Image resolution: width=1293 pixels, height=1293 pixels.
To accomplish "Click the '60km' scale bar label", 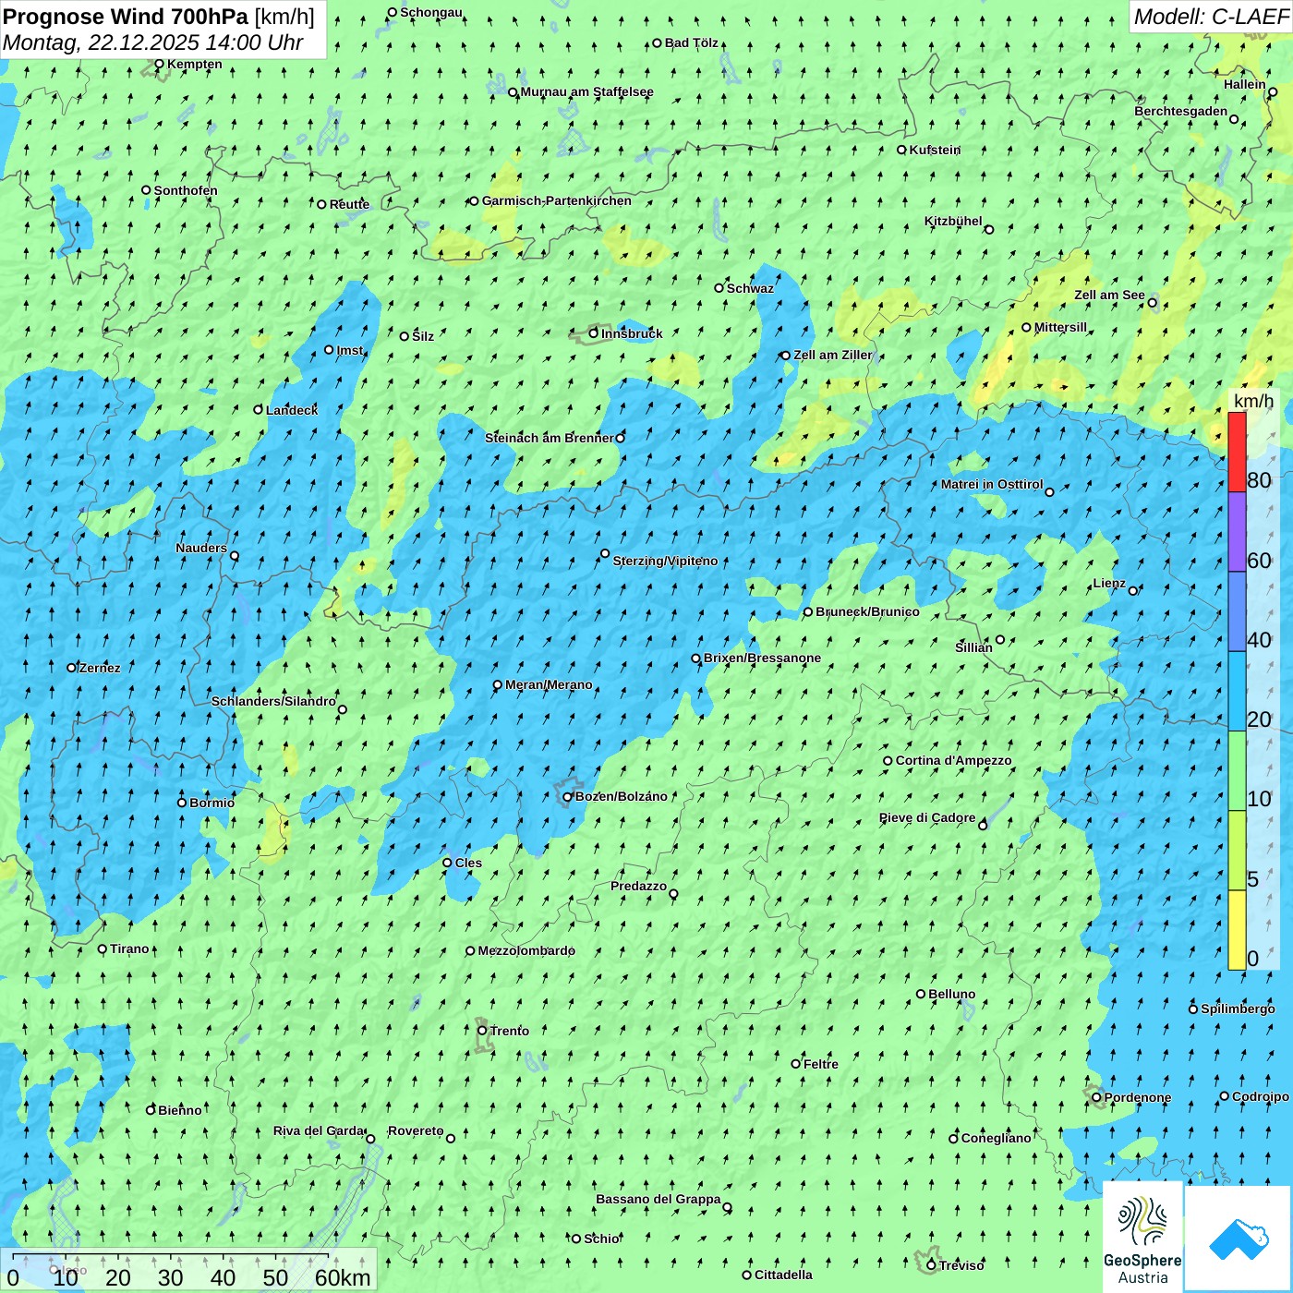I will (x=343, y=1277).
